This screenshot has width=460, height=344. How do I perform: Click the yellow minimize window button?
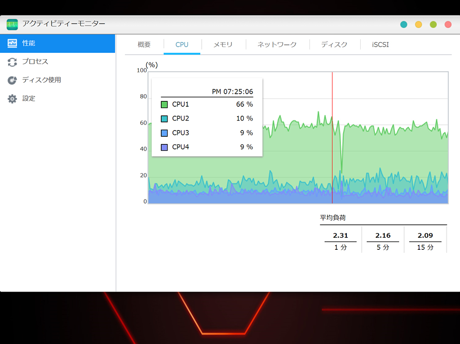click(418, 25)
